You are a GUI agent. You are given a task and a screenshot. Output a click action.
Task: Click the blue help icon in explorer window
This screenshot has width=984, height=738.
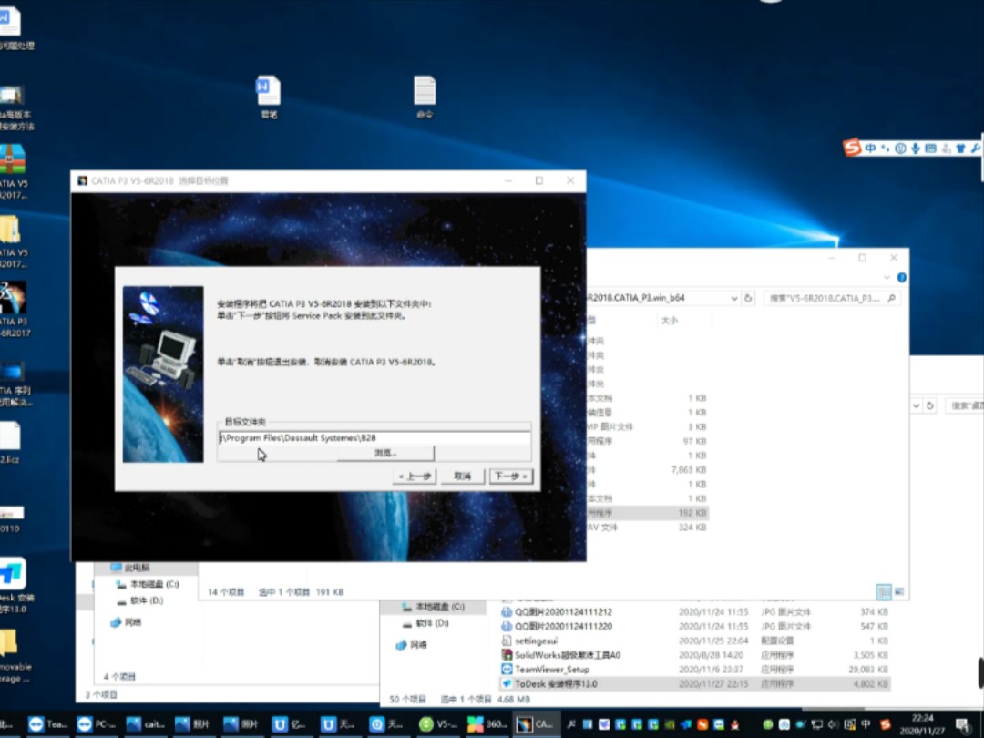902,277
